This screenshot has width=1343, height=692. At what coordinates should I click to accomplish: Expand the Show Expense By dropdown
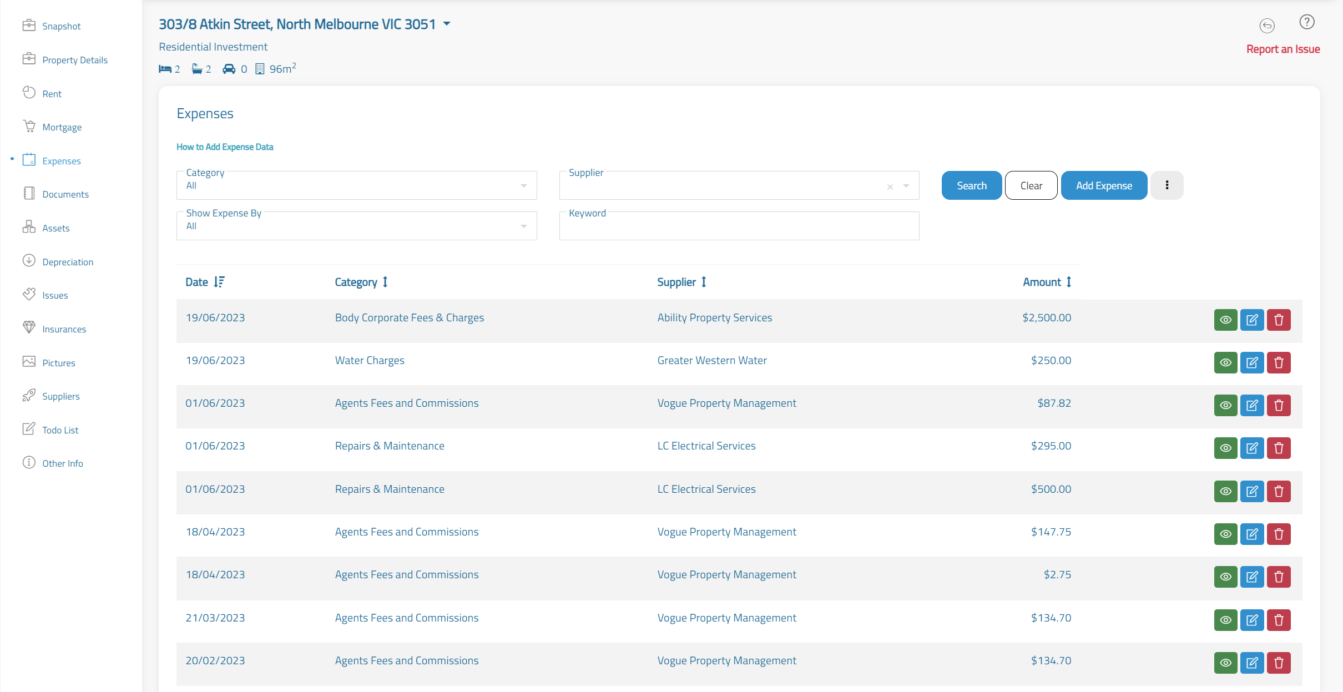(356, 226)
